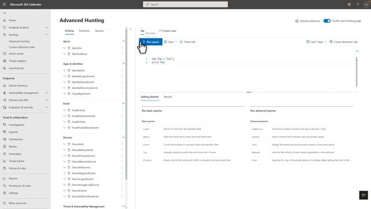
Task: Open Advanced hunting submenu item
Action: pyautogui.click(x=19, y=41)
